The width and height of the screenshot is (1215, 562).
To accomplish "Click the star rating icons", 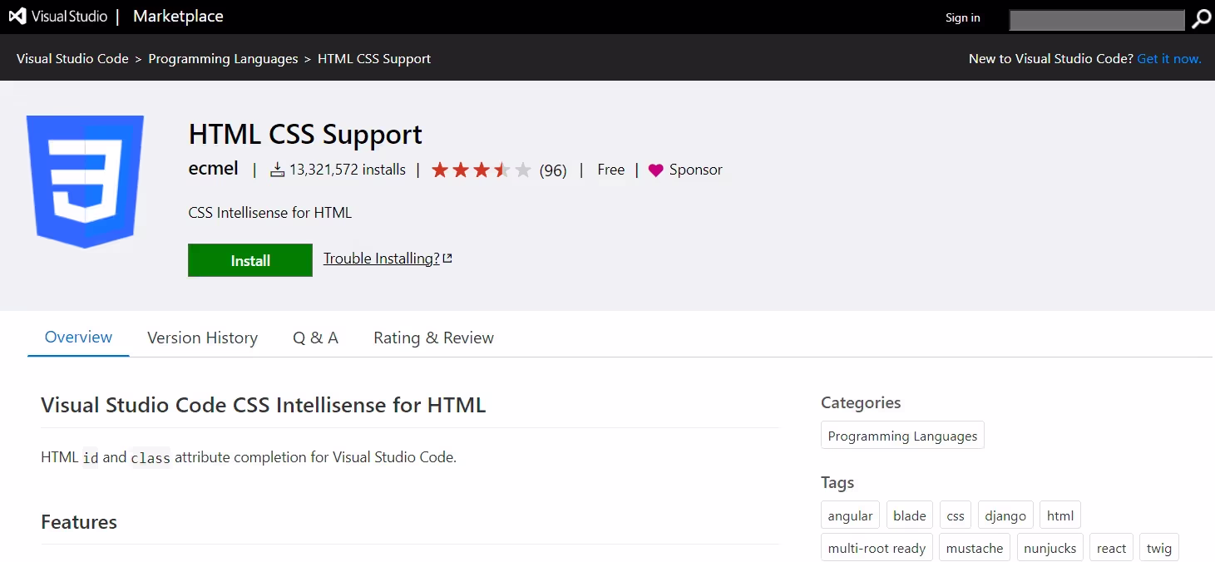I will (x=481, y=170).
